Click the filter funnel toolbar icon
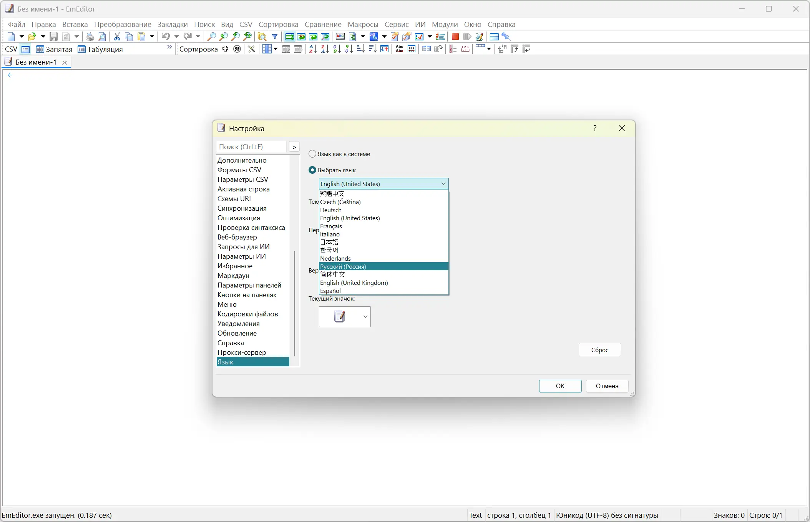Image resolution: width=810 pixels, height=522 pixels. point(275,37)
